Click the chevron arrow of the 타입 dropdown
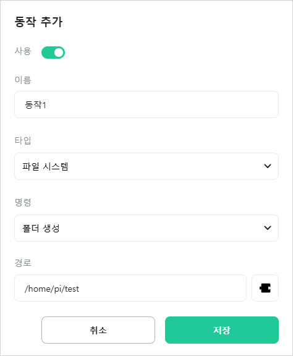 click(268, 166)
